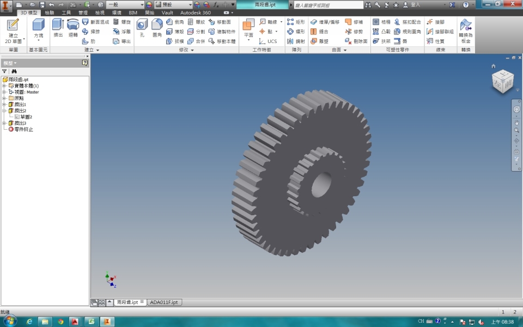Image resolution: width=523 pixels, height=327 pixels.
Task: Click the ViewCube home icon
Action: click(x=494, y=66)
